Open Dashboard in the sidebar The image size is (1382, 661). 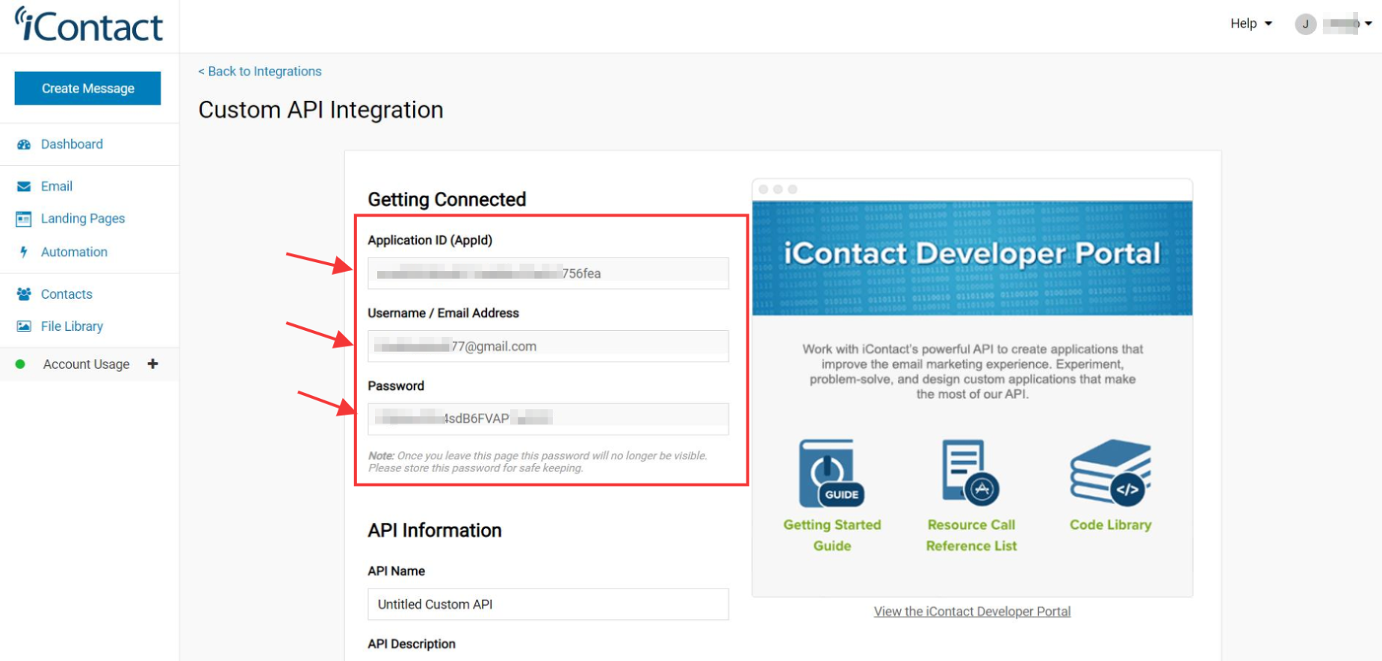click(72, 144)
